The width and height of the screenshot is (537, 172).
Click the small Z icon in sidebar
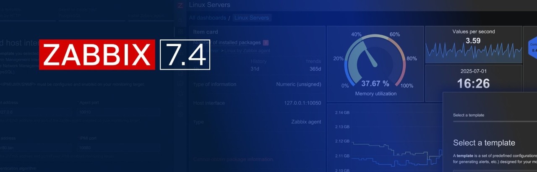(180, 5)
